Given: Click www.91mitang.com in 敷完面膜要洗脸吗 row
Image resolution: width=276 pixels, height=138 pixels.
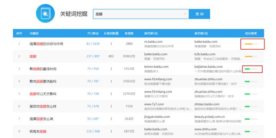Looking at the screenshot, I should point(158,79).
